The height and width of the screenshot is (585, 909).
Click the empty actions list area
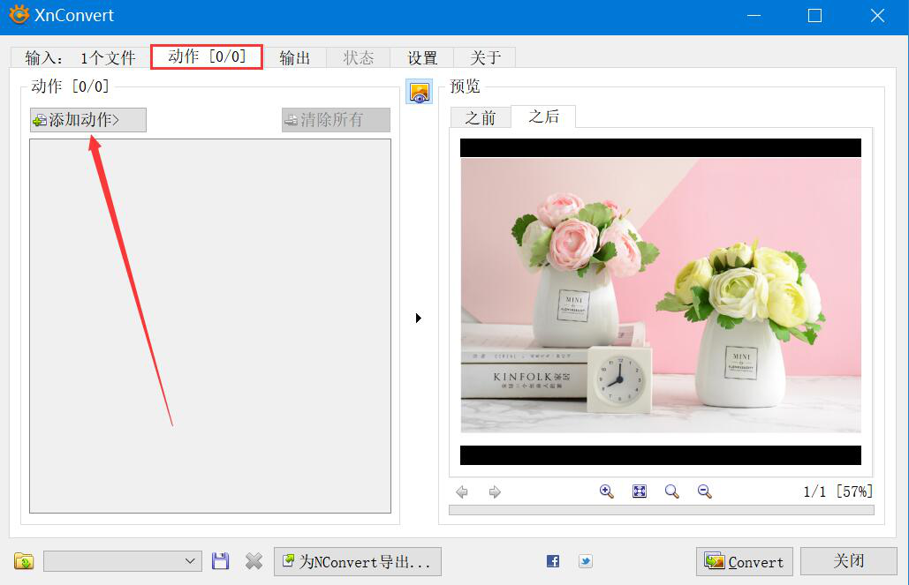210,326
